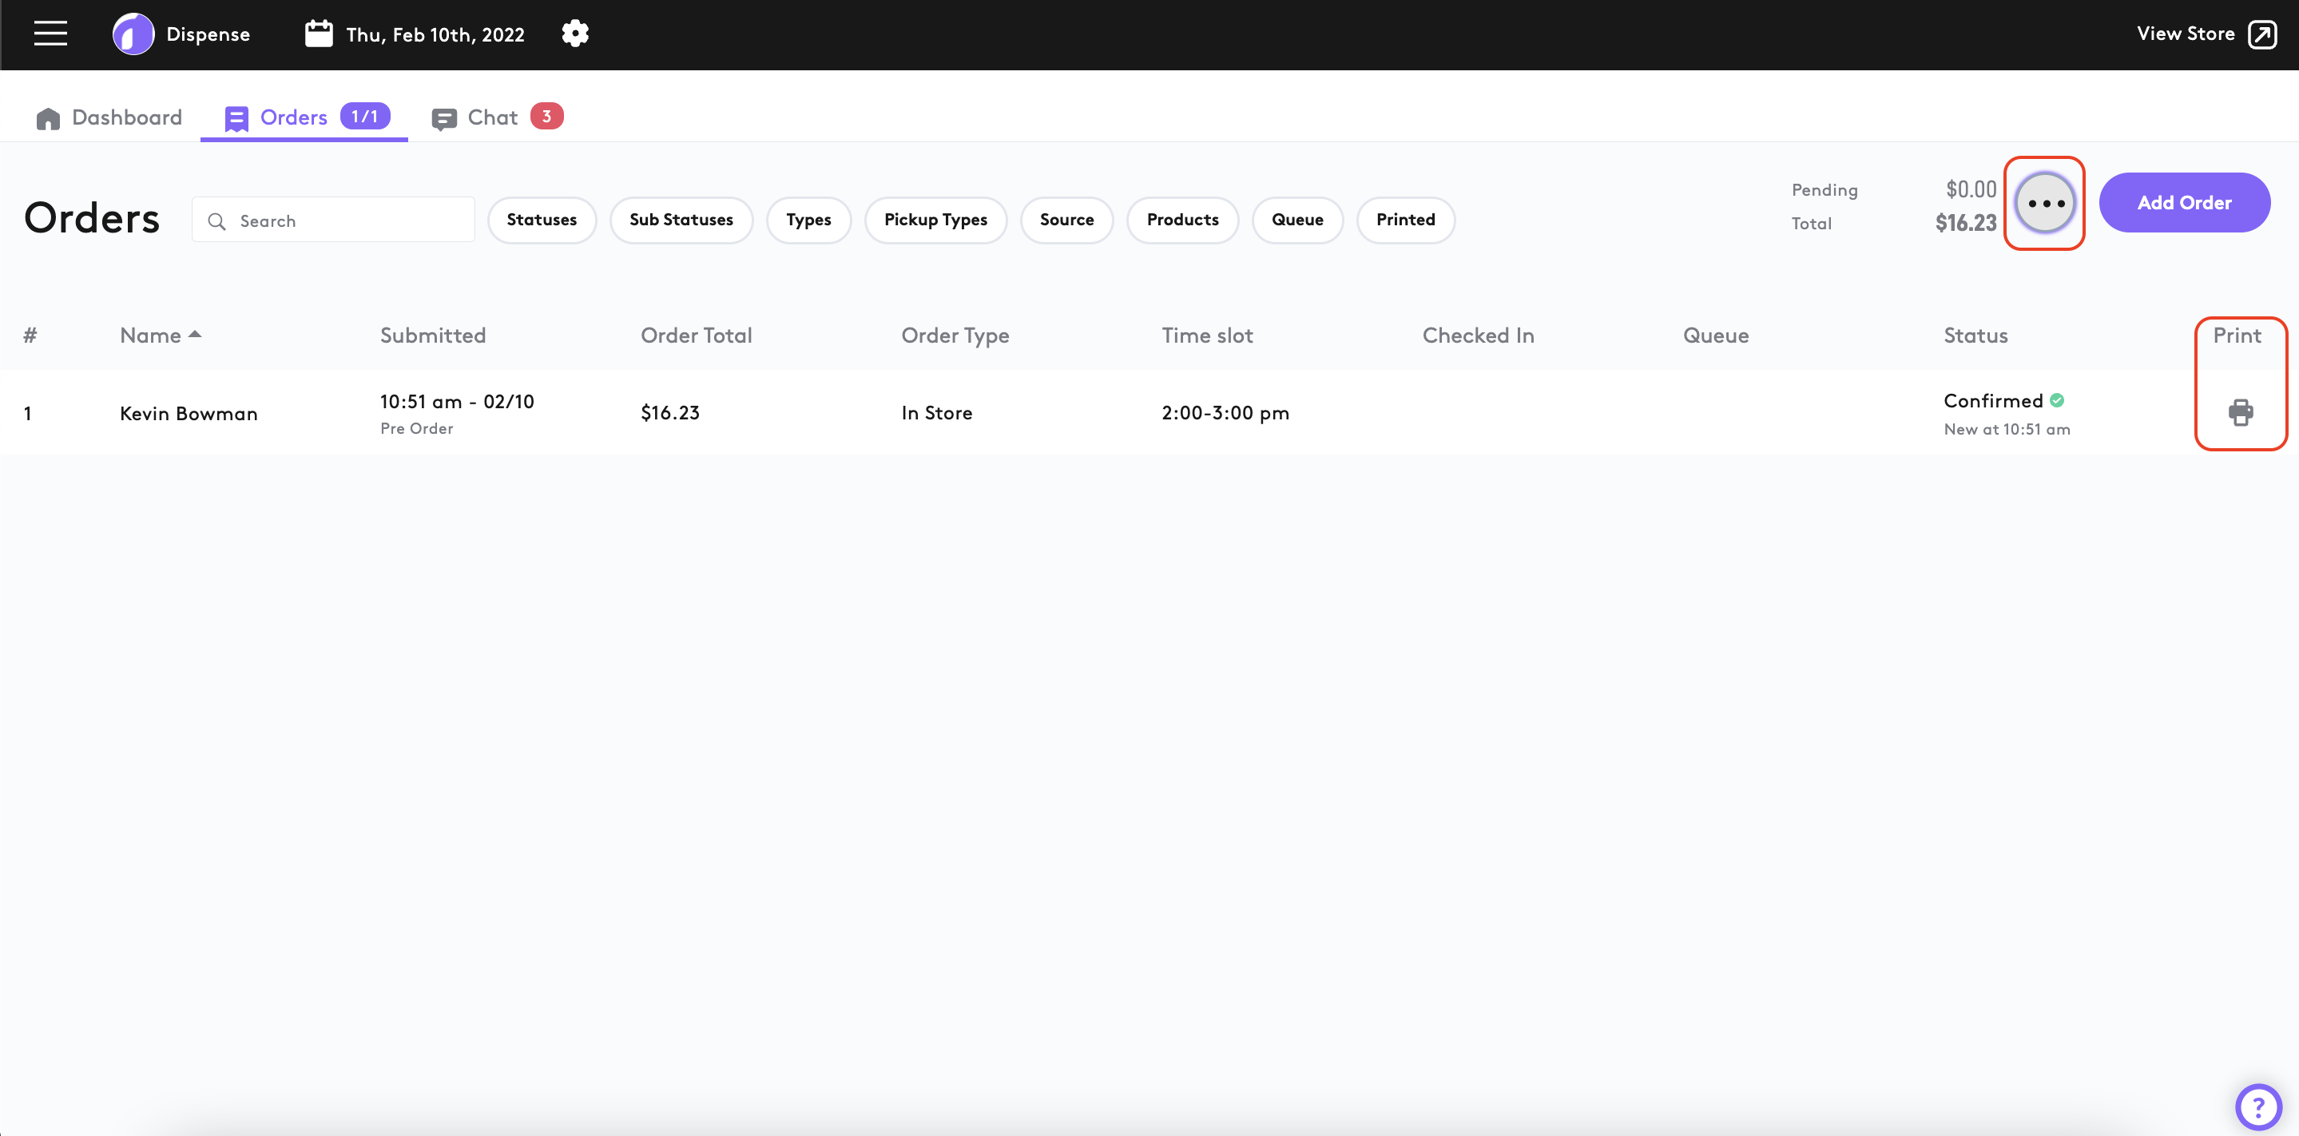The height and width of the screenshot is (1136, 2299).
Task: Open the Source filter dropdown
Action: click(x=1066, y=220)
